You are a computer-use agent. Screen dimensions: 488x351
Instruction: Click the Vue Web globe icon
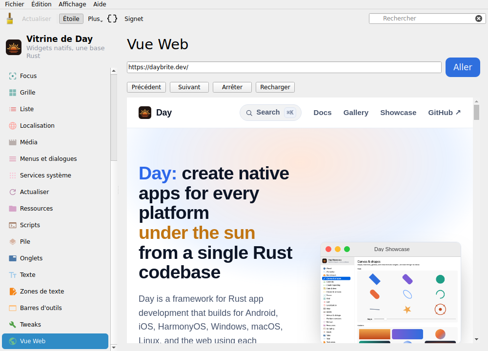point(13,341)
